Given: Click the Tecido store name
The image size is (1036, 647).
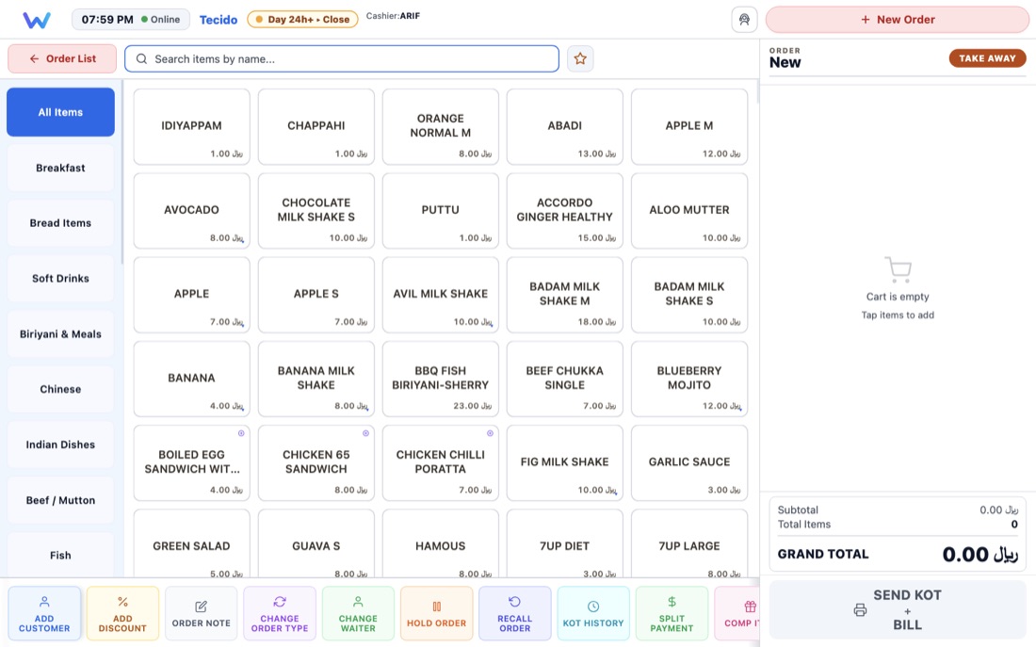Looking at the screenshot, I should click(x=219, y=20).
